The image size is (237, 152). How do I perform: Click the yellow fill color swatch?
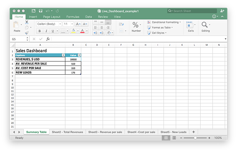(73, 31)
